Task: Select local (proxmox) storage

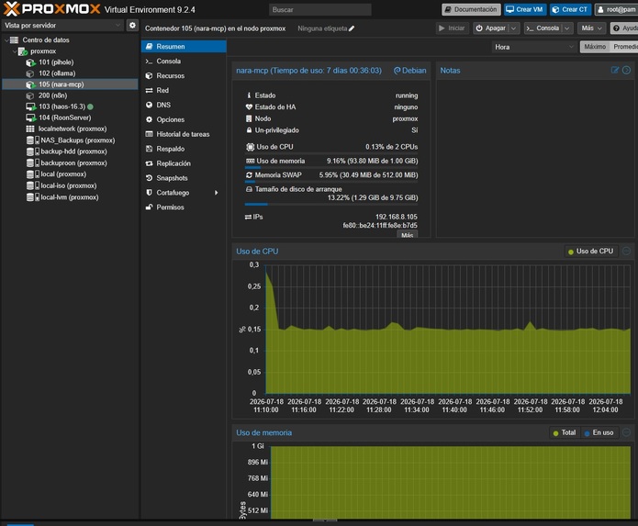Action: coord(63,174)
